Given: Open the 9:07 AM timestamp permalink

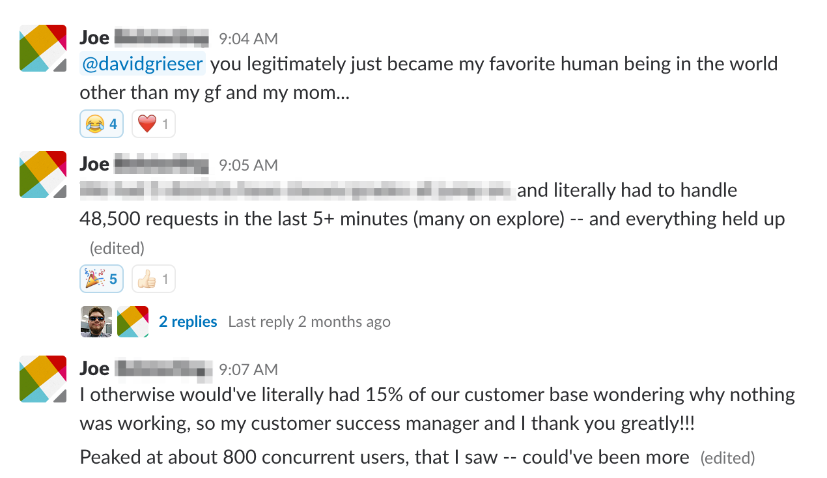Looking at the screenshot, I should pos(248,369).
